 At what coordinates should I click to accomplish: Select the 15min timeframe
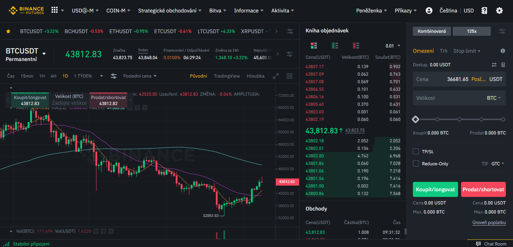click(x=27, y=76)
